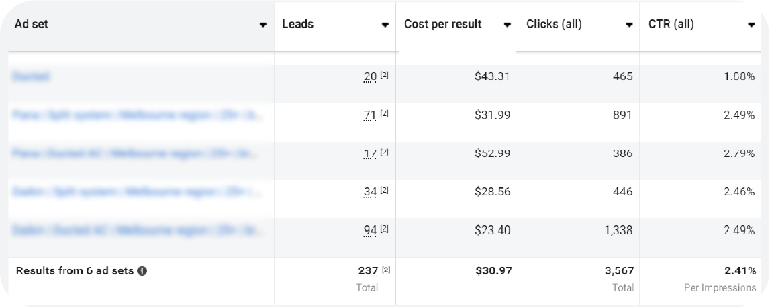Open the Ad set column dropdown arrow
The width and height of the screenshot is (770, 308).
(x=262, y=25)
